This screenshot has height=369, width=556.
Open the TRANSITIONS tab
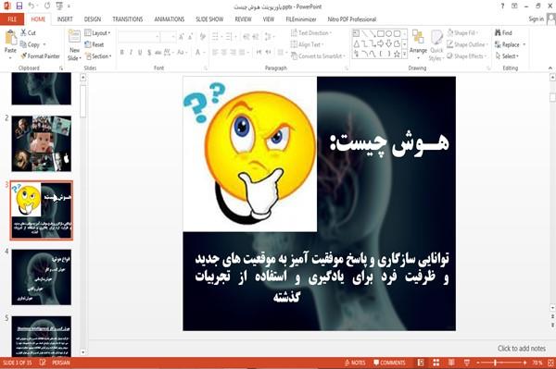(x=128, y=19)
